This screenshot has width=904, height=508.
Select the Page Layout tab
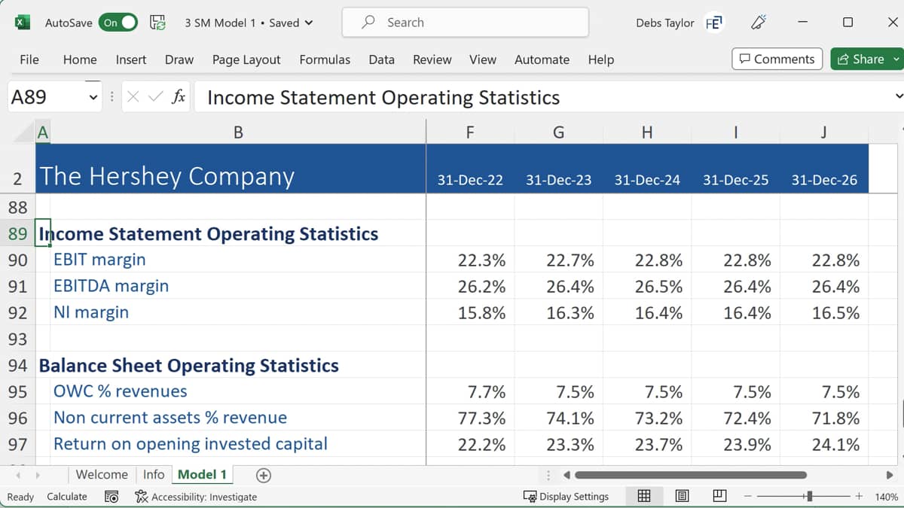(x=246, y=59)
